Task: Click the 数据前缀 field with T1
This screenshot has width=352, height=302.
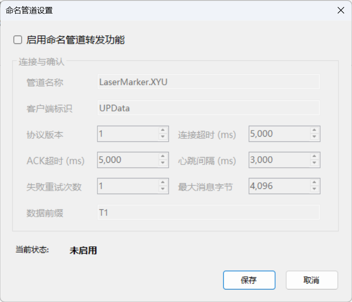Action: coord(208,212)
